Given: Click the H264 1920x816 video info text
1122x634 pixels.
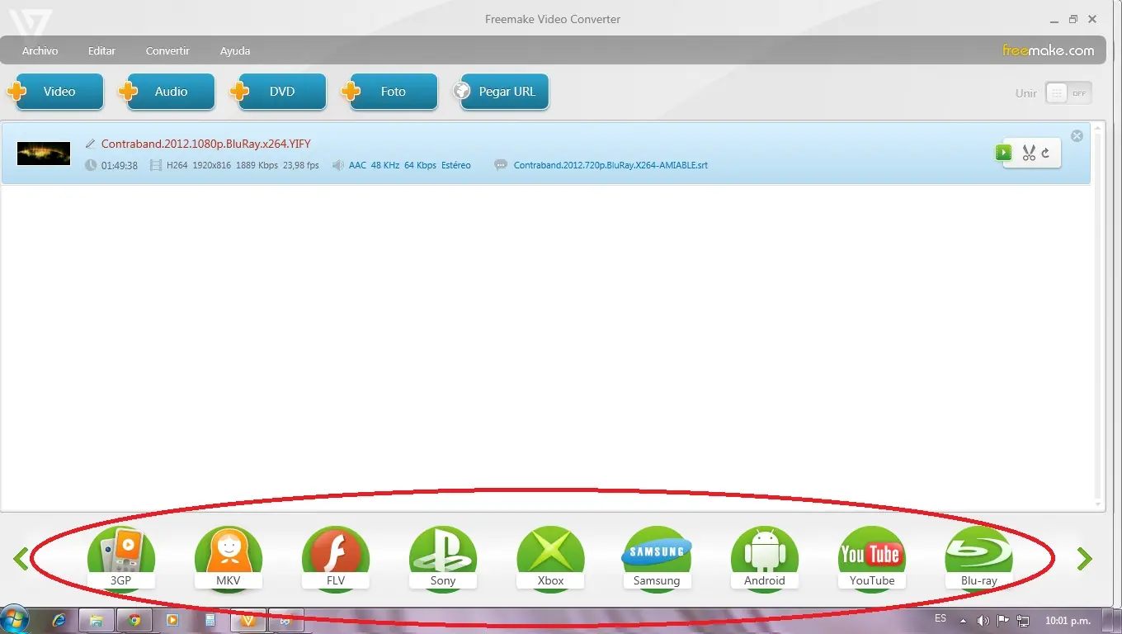Looking at the screenshot, I should pos(243,165).
